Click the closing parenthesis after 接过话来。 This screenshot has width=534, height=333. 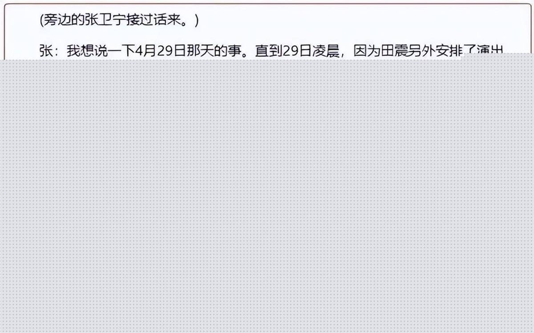tap(196, 21)
